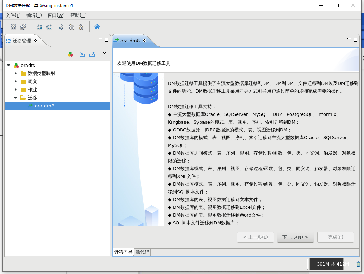
Task: Close the 迁移管理 panel tab
Action: (x=36, y=41)
